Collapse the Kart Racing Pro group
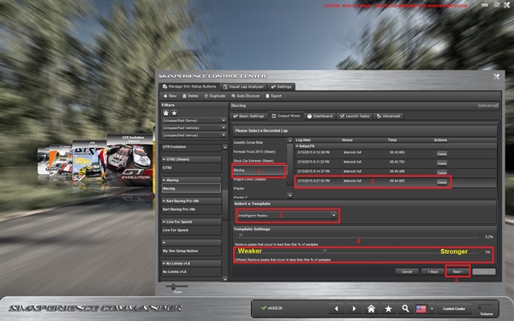The image size is (514, 321). tap(164, 201)
